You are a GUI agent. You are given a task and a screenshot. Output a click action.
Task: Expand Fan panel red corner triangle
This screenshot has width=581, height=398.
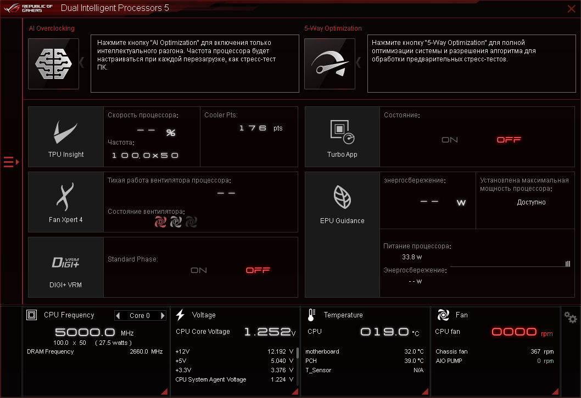pyautogui.click(x=555, y=391)
